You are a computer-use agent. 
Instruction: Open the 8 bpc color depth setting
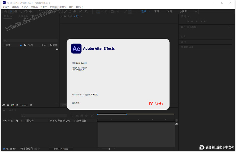(x=24, y=105)
